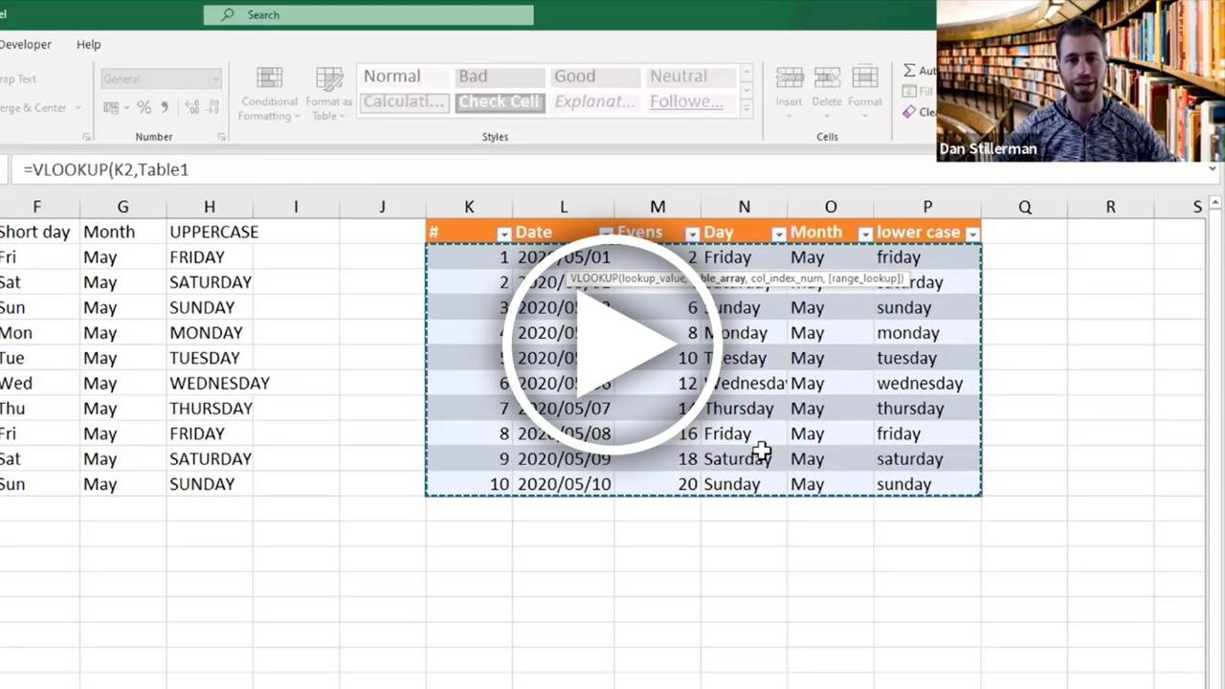
Task: Switch to the Developer ribbon tab
Action: [27, 44]
